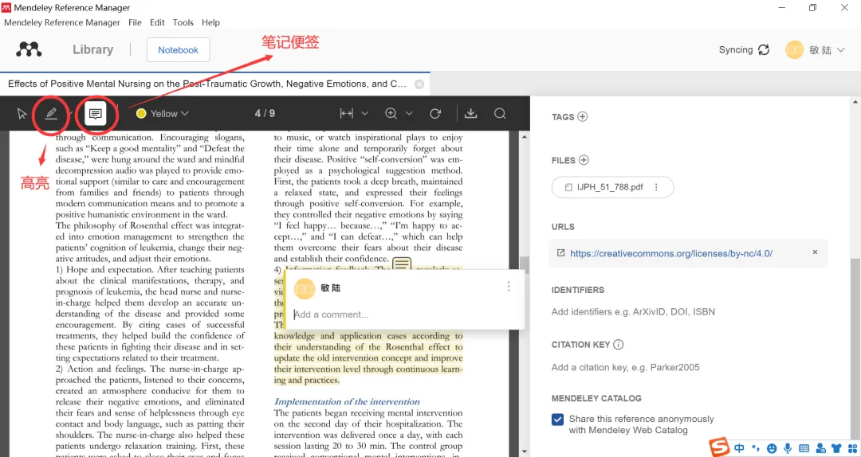Open the Tools menu
This screenshot has height=457, width=861.
(x=183, y=22)
